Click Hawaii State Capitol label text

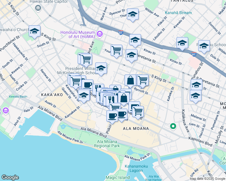[49, 2]
